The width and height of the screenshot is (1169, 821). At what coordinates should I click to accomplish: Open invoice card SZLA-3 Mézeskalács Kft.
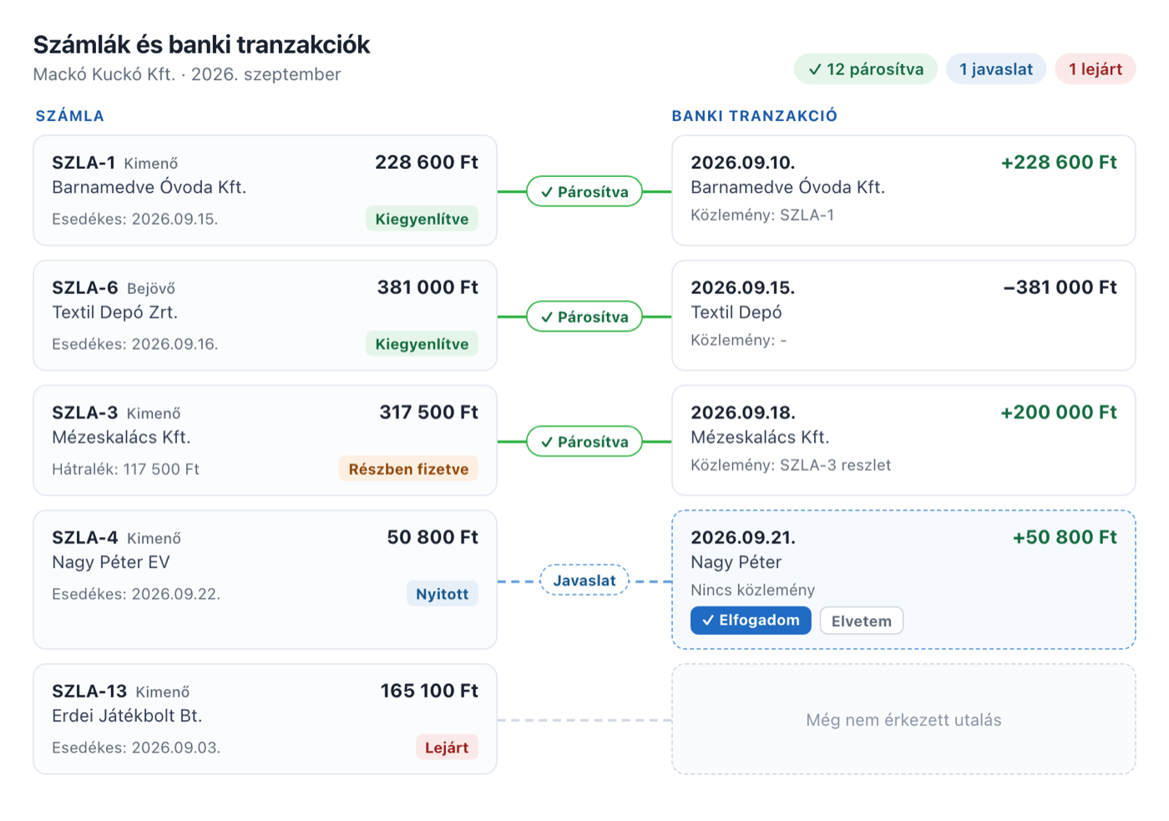[265, 441]
